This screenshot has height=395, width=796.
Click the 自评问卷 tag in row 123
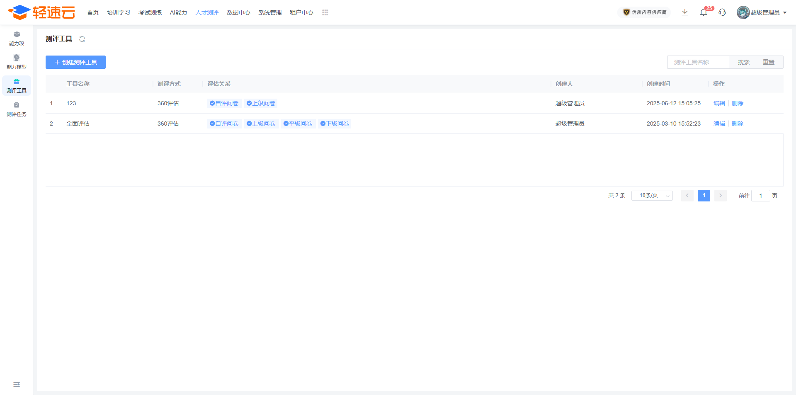(224, 103)
